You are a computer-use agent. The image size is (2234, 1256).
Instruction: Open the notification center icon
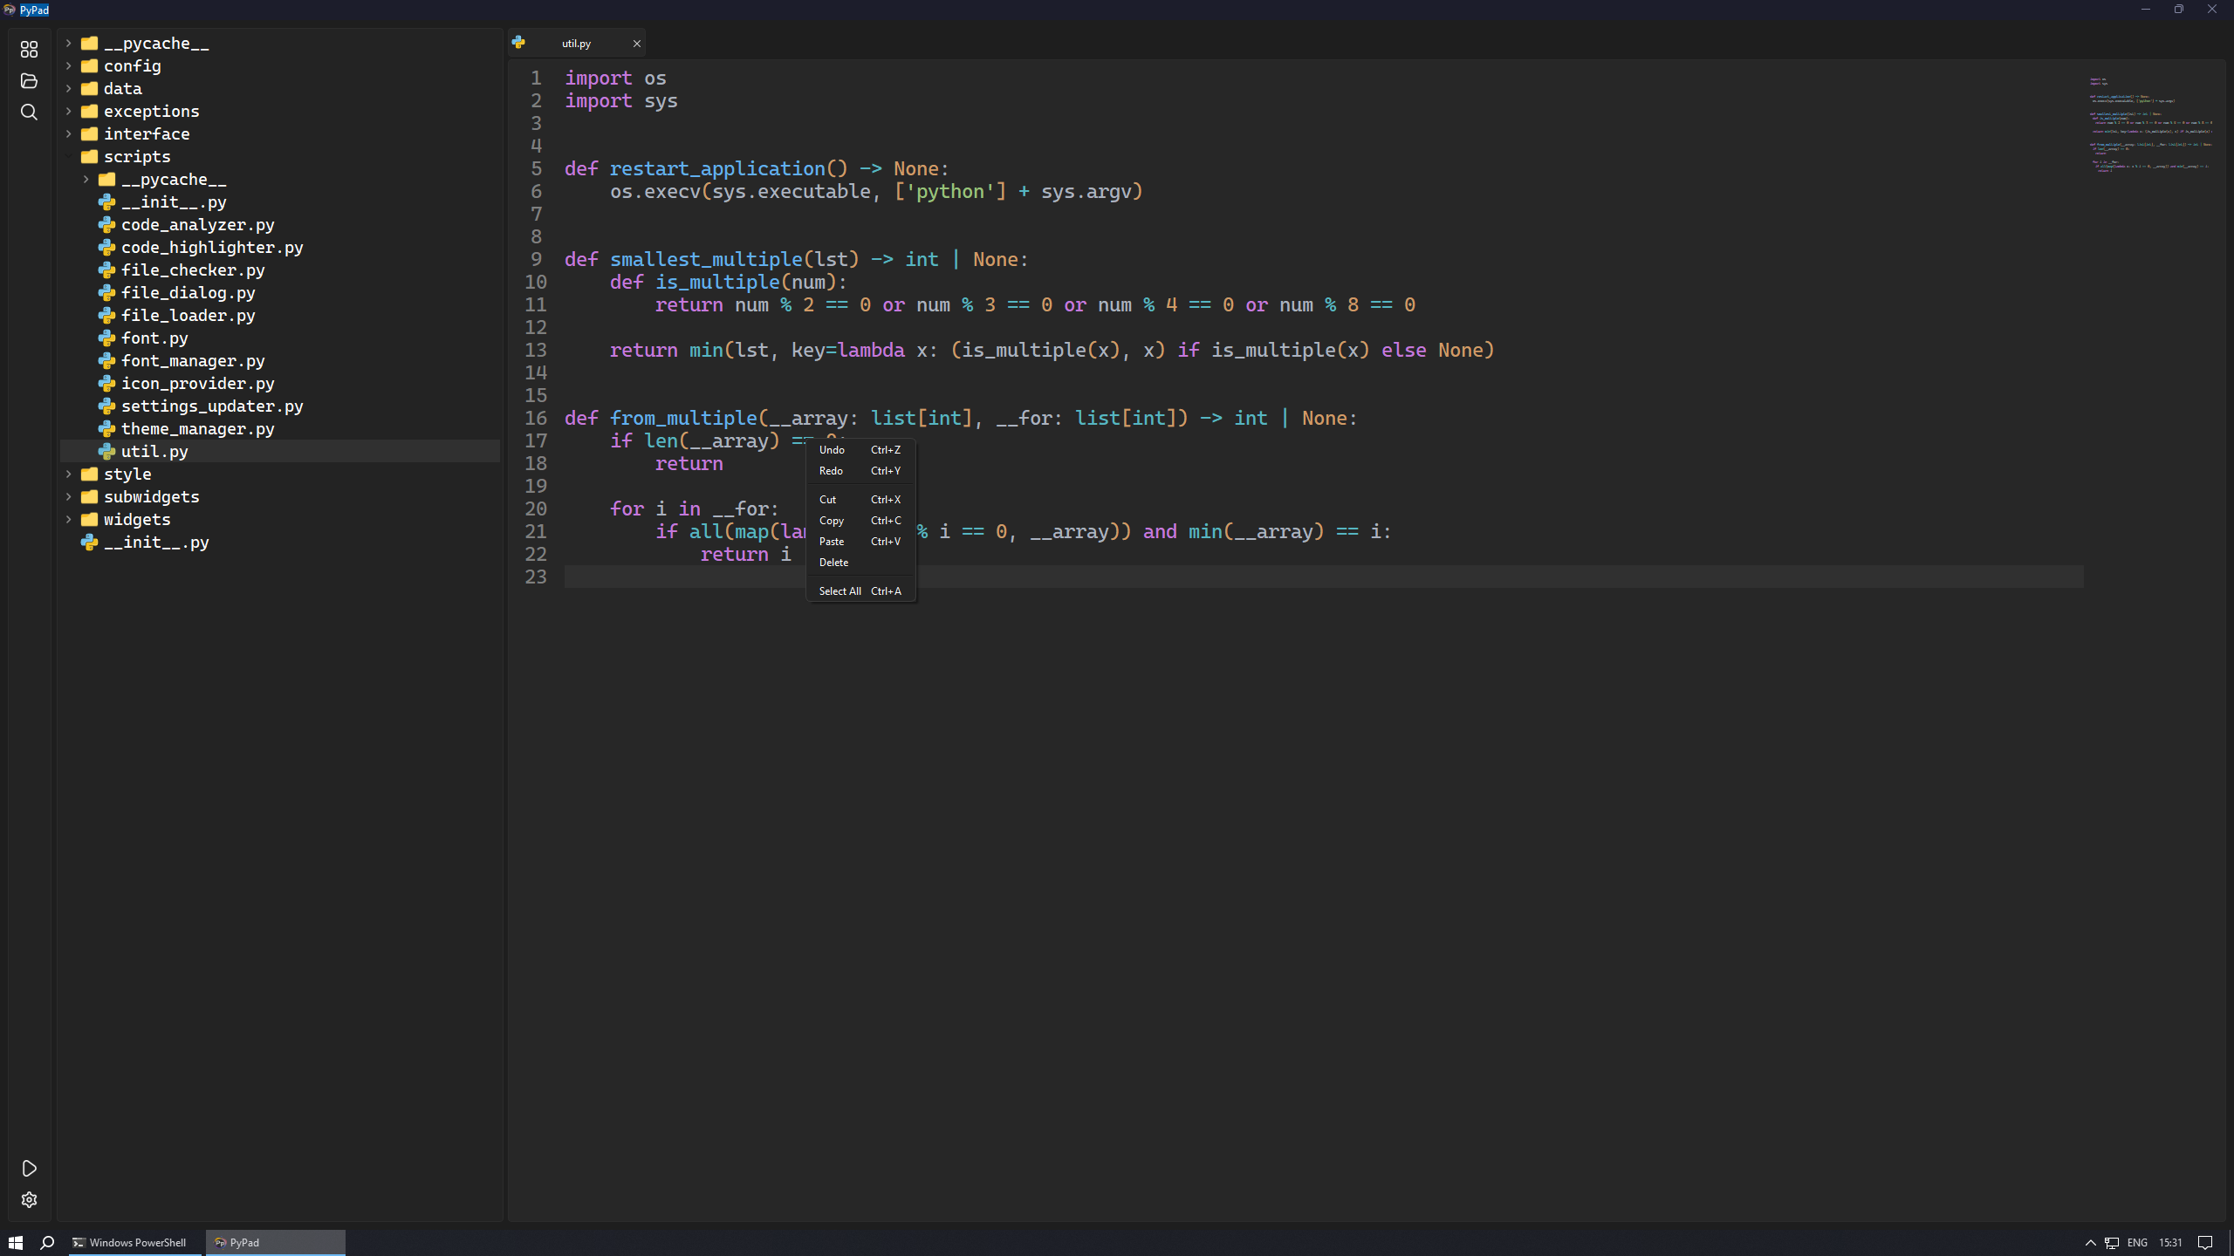[x=2205, y=1242]
